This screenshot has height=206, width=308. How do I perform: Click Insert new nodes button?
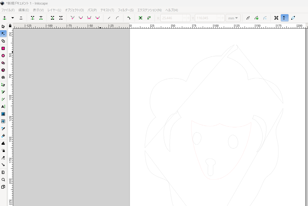pyautogui.click(x=4, y=18)
